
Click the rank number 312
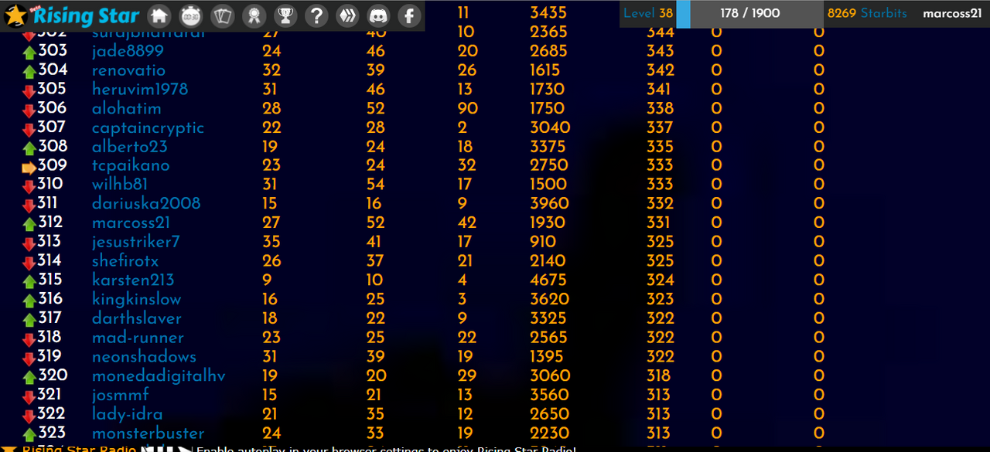coord(50,223)
